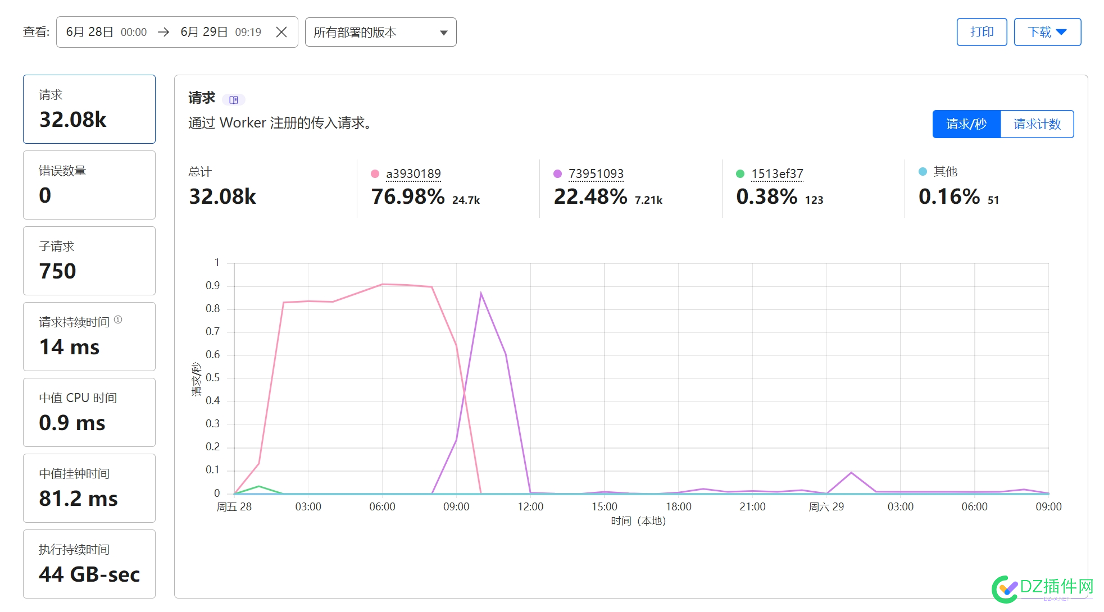Select the 错误数量 metric card
1104x612 pixels.
(x=89, y=185)
